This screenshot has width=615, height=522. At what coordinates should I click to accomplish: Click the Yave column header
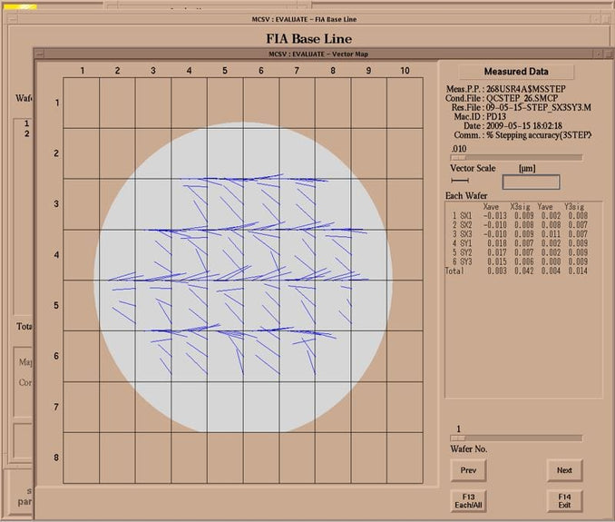pyautogui.click(x=545, y=206)
